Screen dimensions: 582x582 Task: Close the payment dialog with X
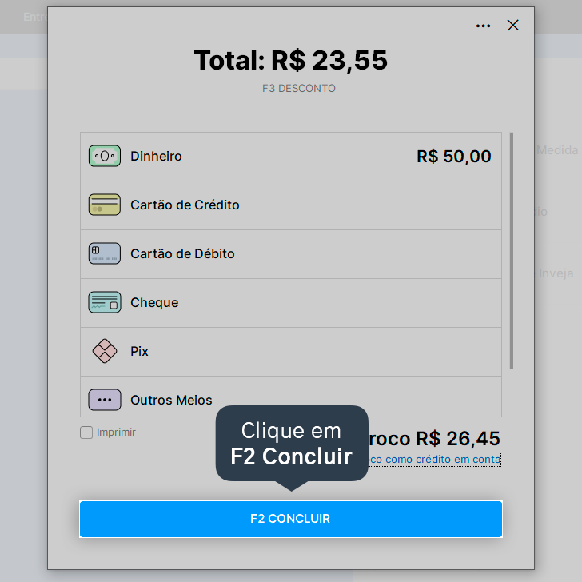(x=512, y=26)
